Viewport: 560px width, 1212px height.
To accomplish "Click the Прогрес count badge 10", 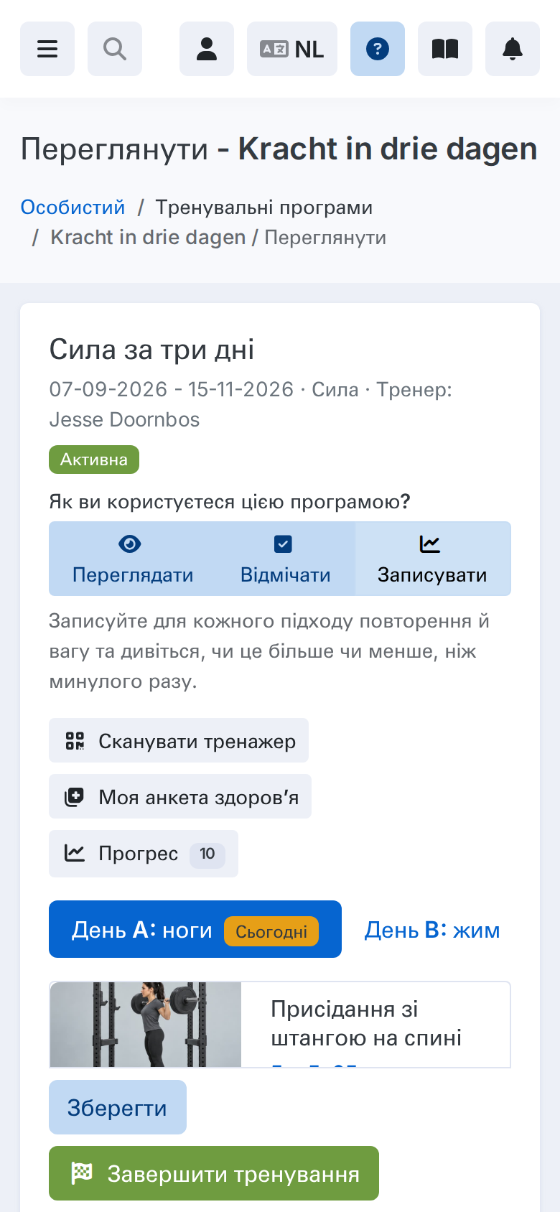I will point(207,854).
